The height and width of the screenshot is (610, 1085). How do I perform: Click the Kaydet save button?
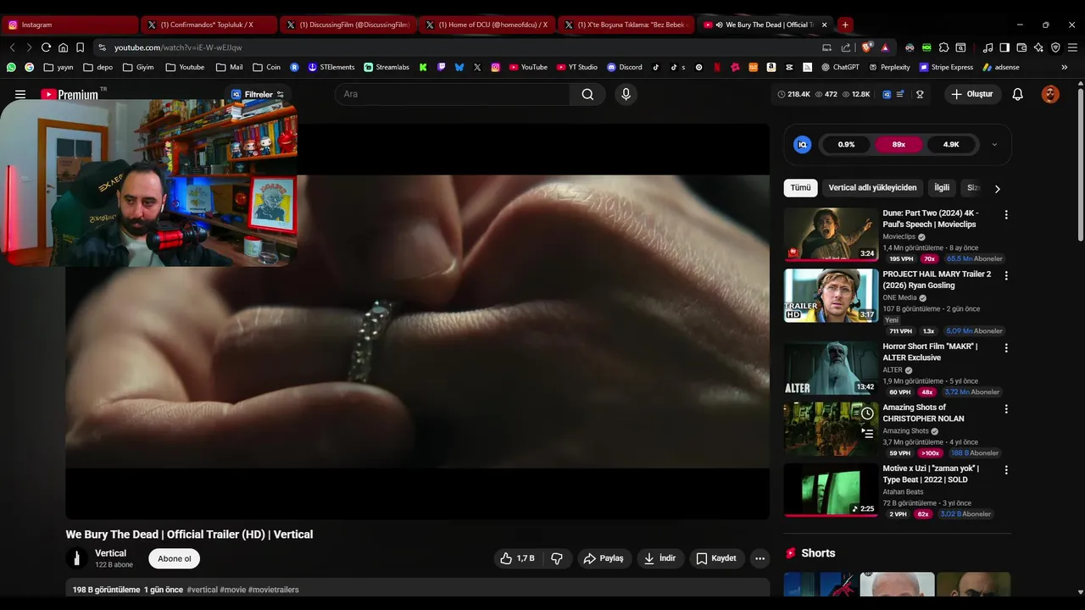pos(716,558)
